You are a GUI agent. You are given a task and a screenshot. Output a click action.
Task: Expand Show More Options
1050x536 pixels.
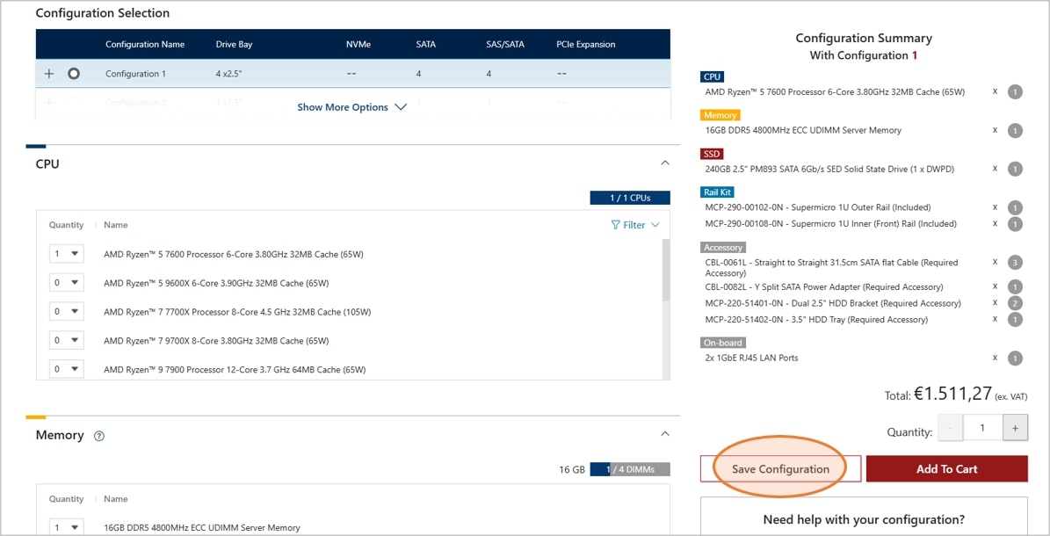(351, 107)
